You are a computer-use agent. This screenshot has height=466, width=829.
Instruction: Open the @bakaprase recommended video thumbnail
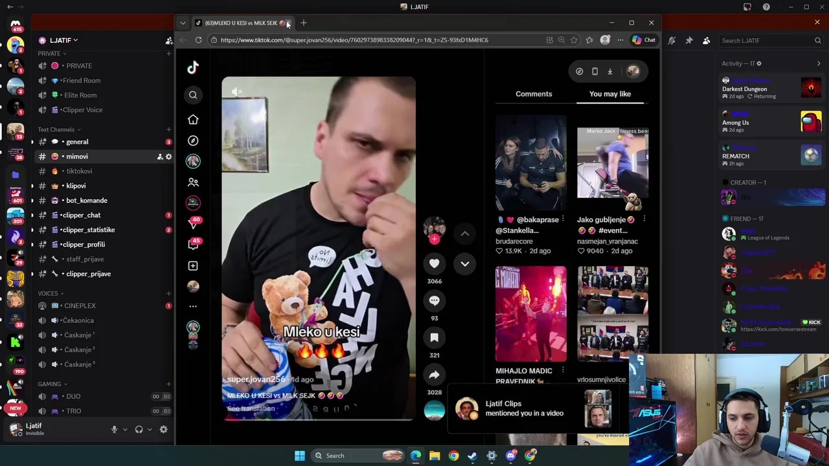531,164
